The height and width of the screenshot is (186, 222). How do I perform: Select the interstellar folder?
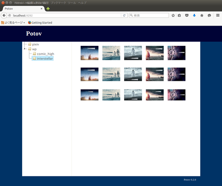[x=45, y=59]
